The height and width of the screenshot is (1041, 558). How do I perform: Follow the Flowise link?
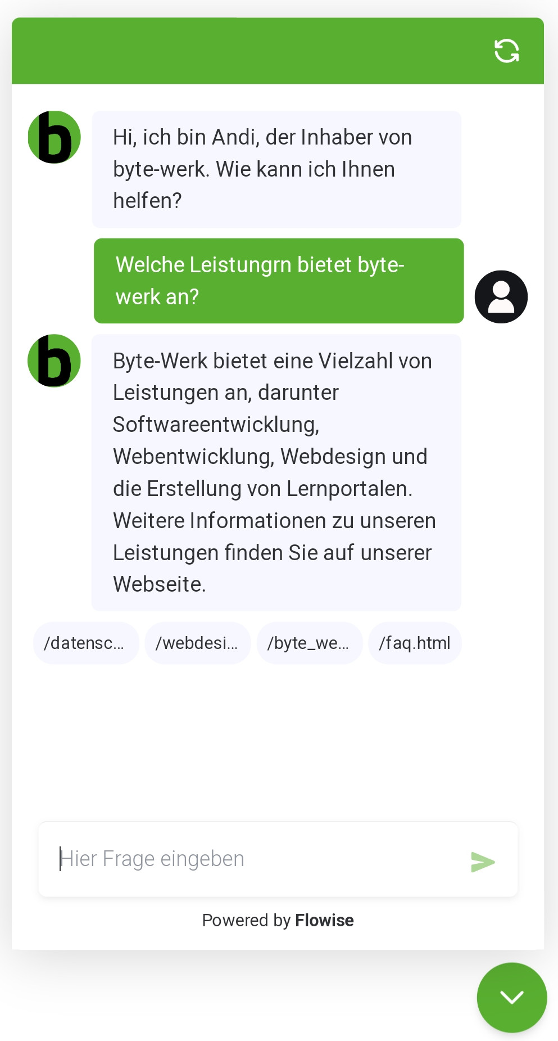[324, 921]
